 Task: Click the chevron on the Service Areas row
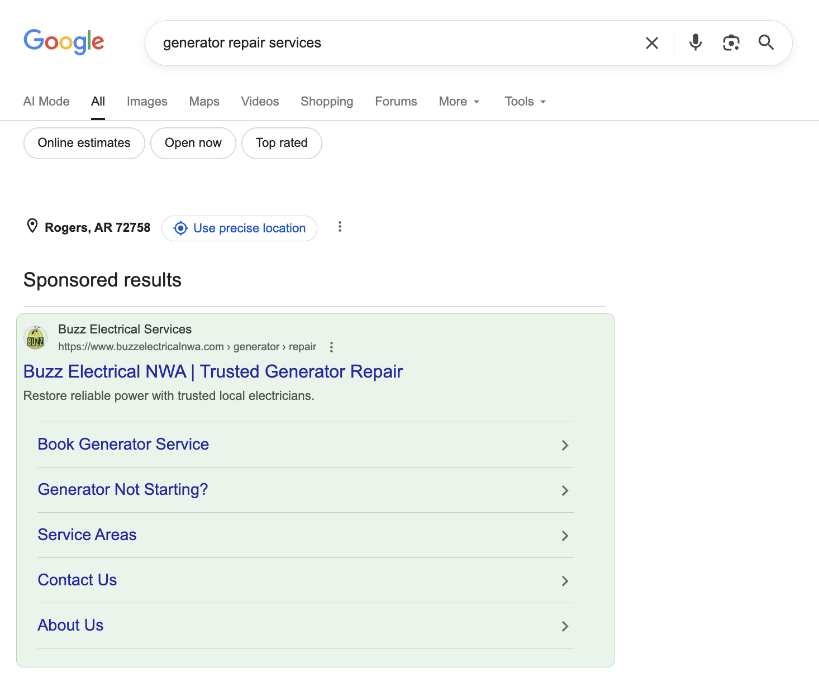pyautogui.click(x=565, y=536)
